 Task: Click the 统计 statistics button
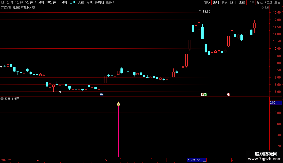[x=233, y=2]
